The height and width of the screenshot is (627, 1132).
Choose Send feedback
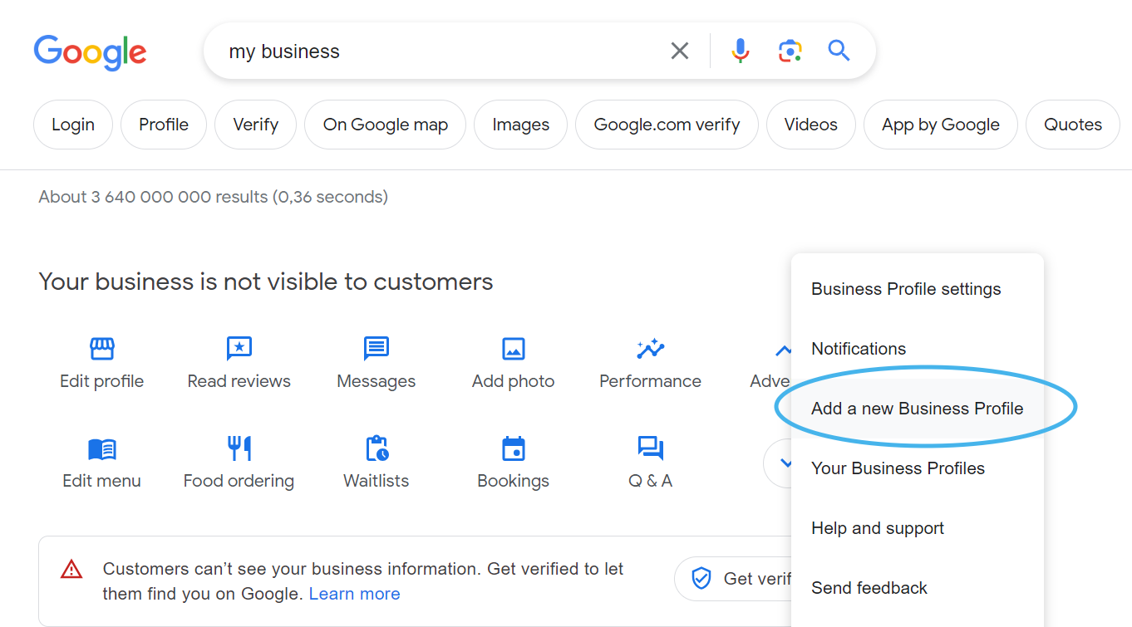tap(918, 588)
